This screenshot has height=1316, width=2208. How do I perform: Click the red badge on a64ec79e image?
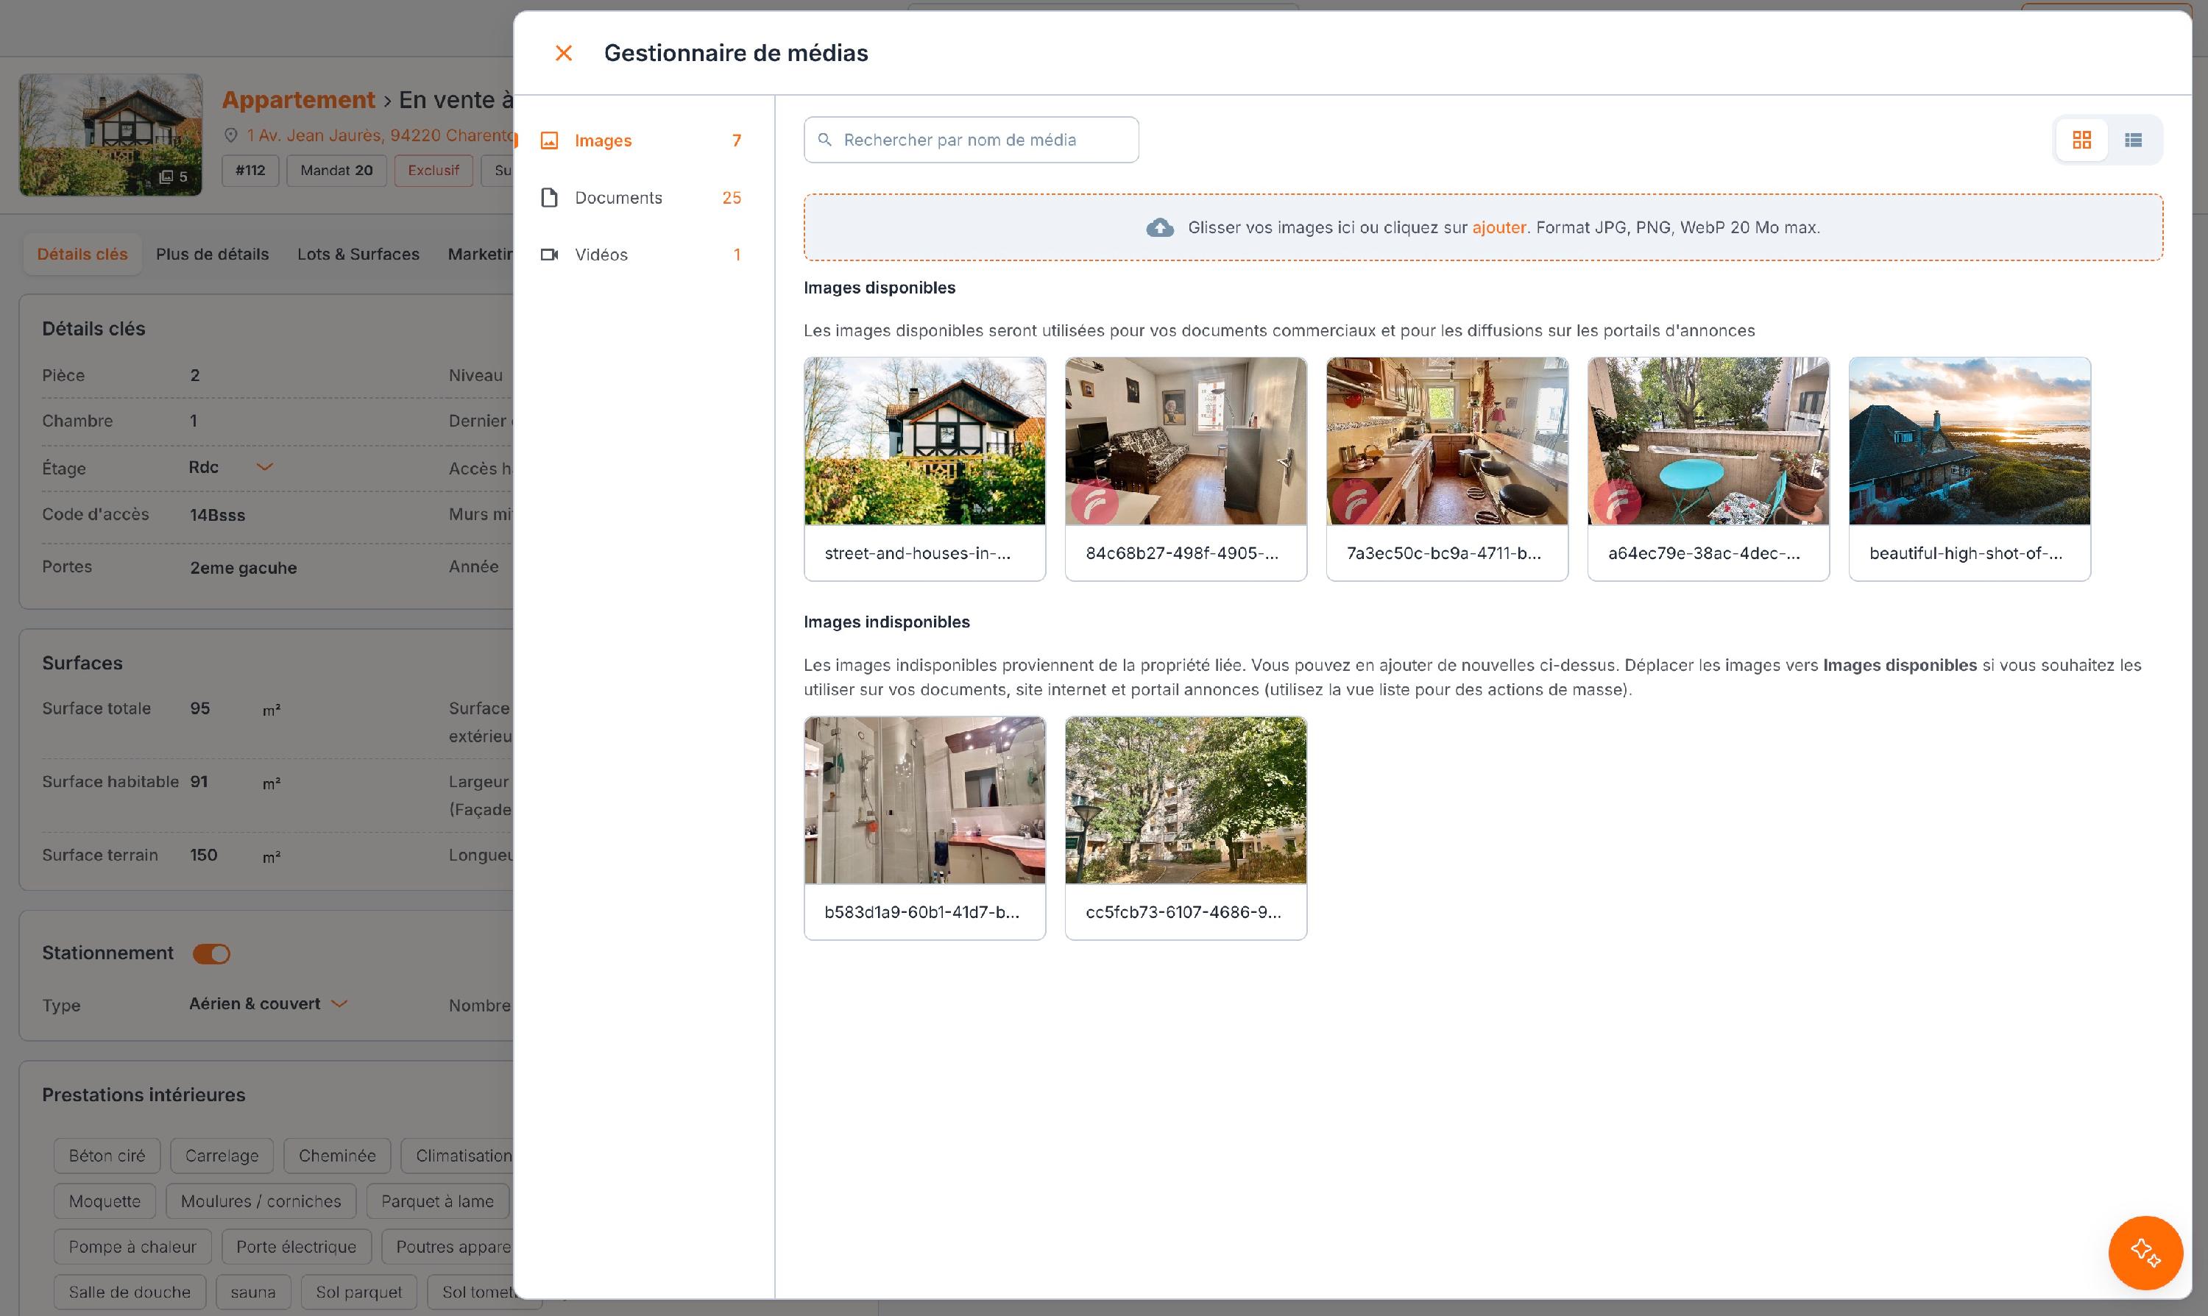1616,504
